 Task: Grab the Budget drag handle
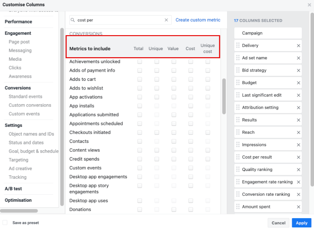click(x=238, y=83)
